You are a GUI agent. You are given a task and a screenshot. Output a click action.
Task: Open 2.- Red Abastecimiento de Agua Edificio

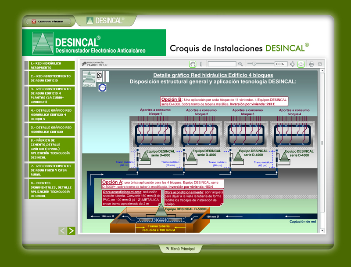51,78
